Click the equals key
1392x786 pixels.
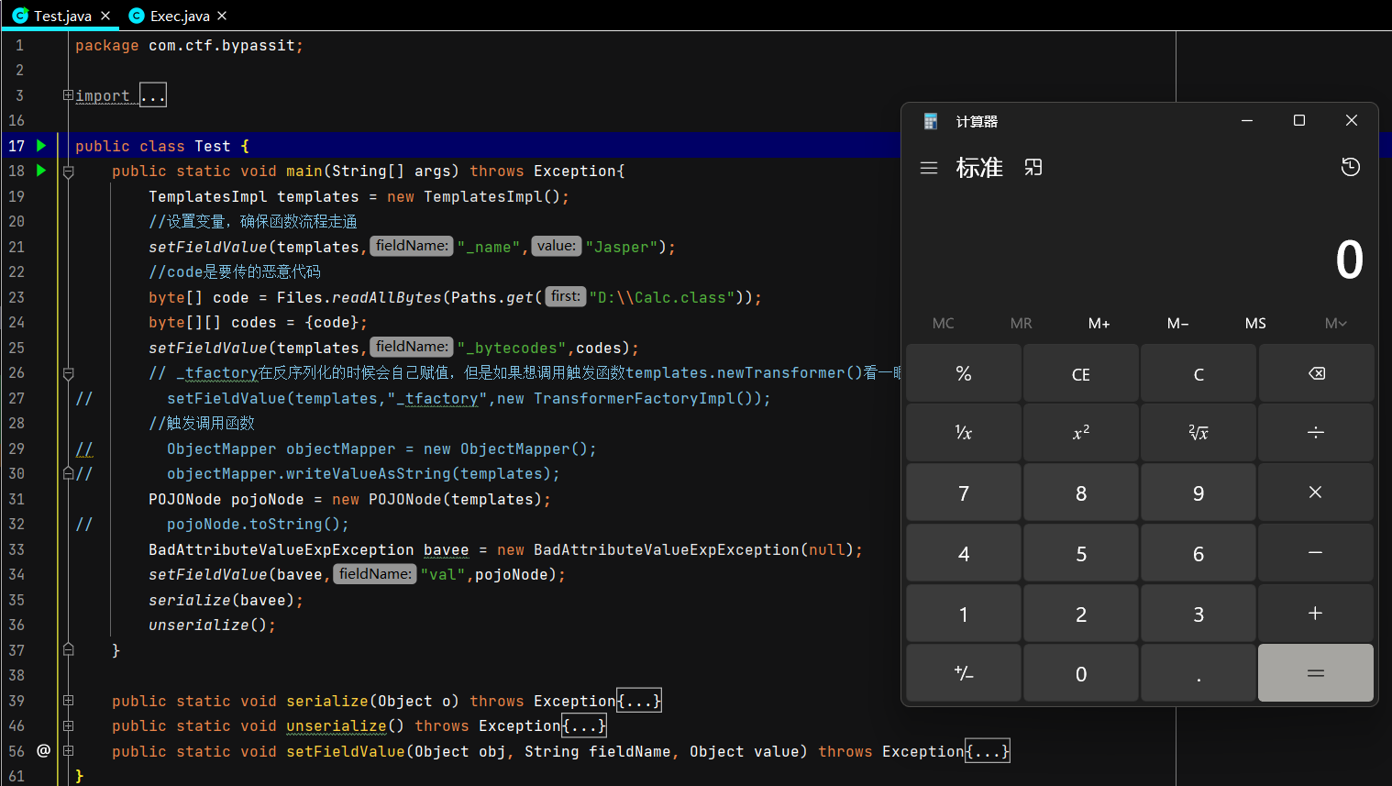coord(1316,673)
